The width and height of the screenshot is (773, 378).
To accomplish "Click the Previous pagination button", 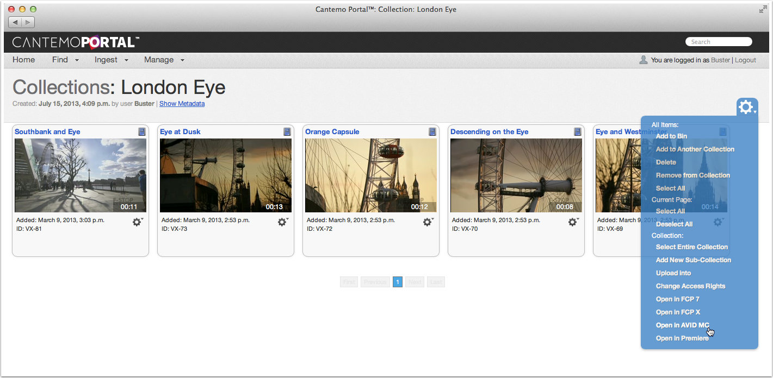I will pos(375,282).
